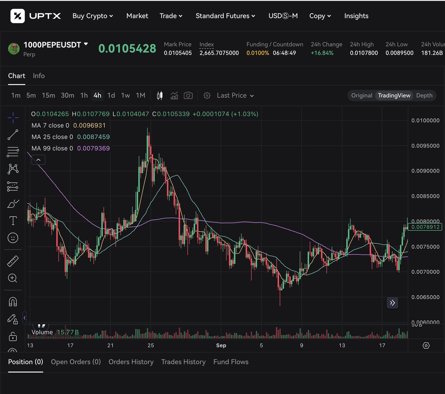The image size is (445, 394).
Task: Open the XABCD pattern tool
Action: click(x=13, y=169)
